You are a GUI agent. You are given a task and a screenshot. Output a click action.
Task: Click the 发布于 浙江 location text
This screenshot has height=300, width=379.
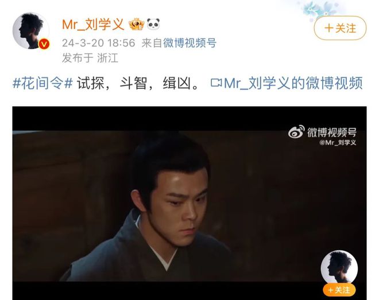pyautogui.click(x=90, y=58)
